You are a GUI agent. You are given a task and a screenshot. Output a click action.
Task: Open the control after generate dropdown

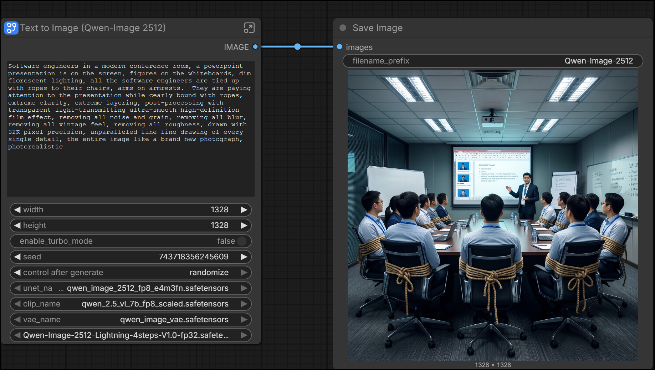coord(131,273)
